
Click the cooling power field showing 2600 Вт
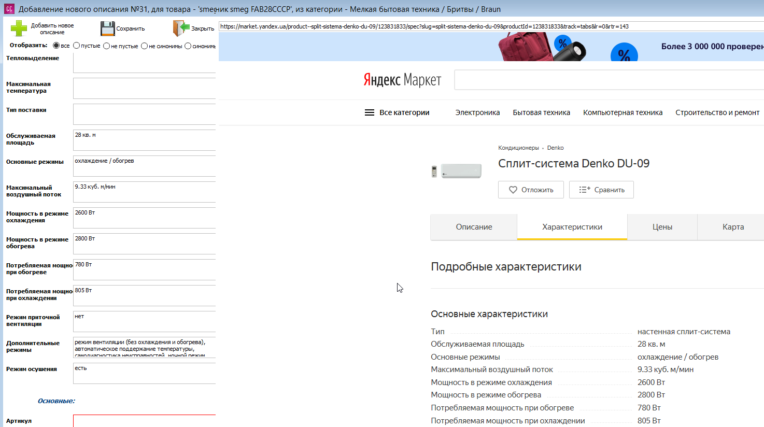click(x=145, y=218)
